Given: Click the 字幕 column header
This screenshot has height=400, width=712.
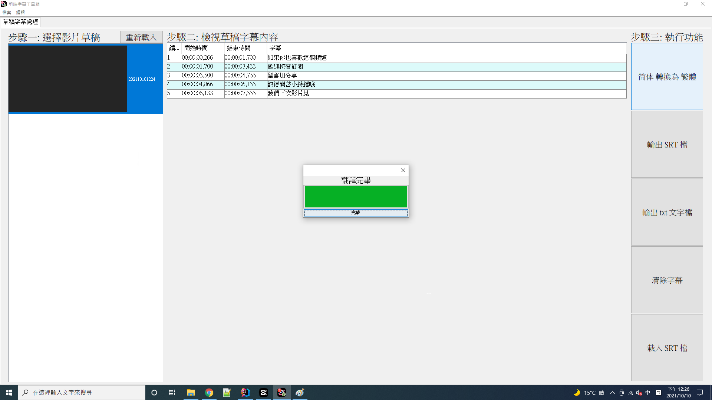Looking at the screenshot, I should coord(446,48).
